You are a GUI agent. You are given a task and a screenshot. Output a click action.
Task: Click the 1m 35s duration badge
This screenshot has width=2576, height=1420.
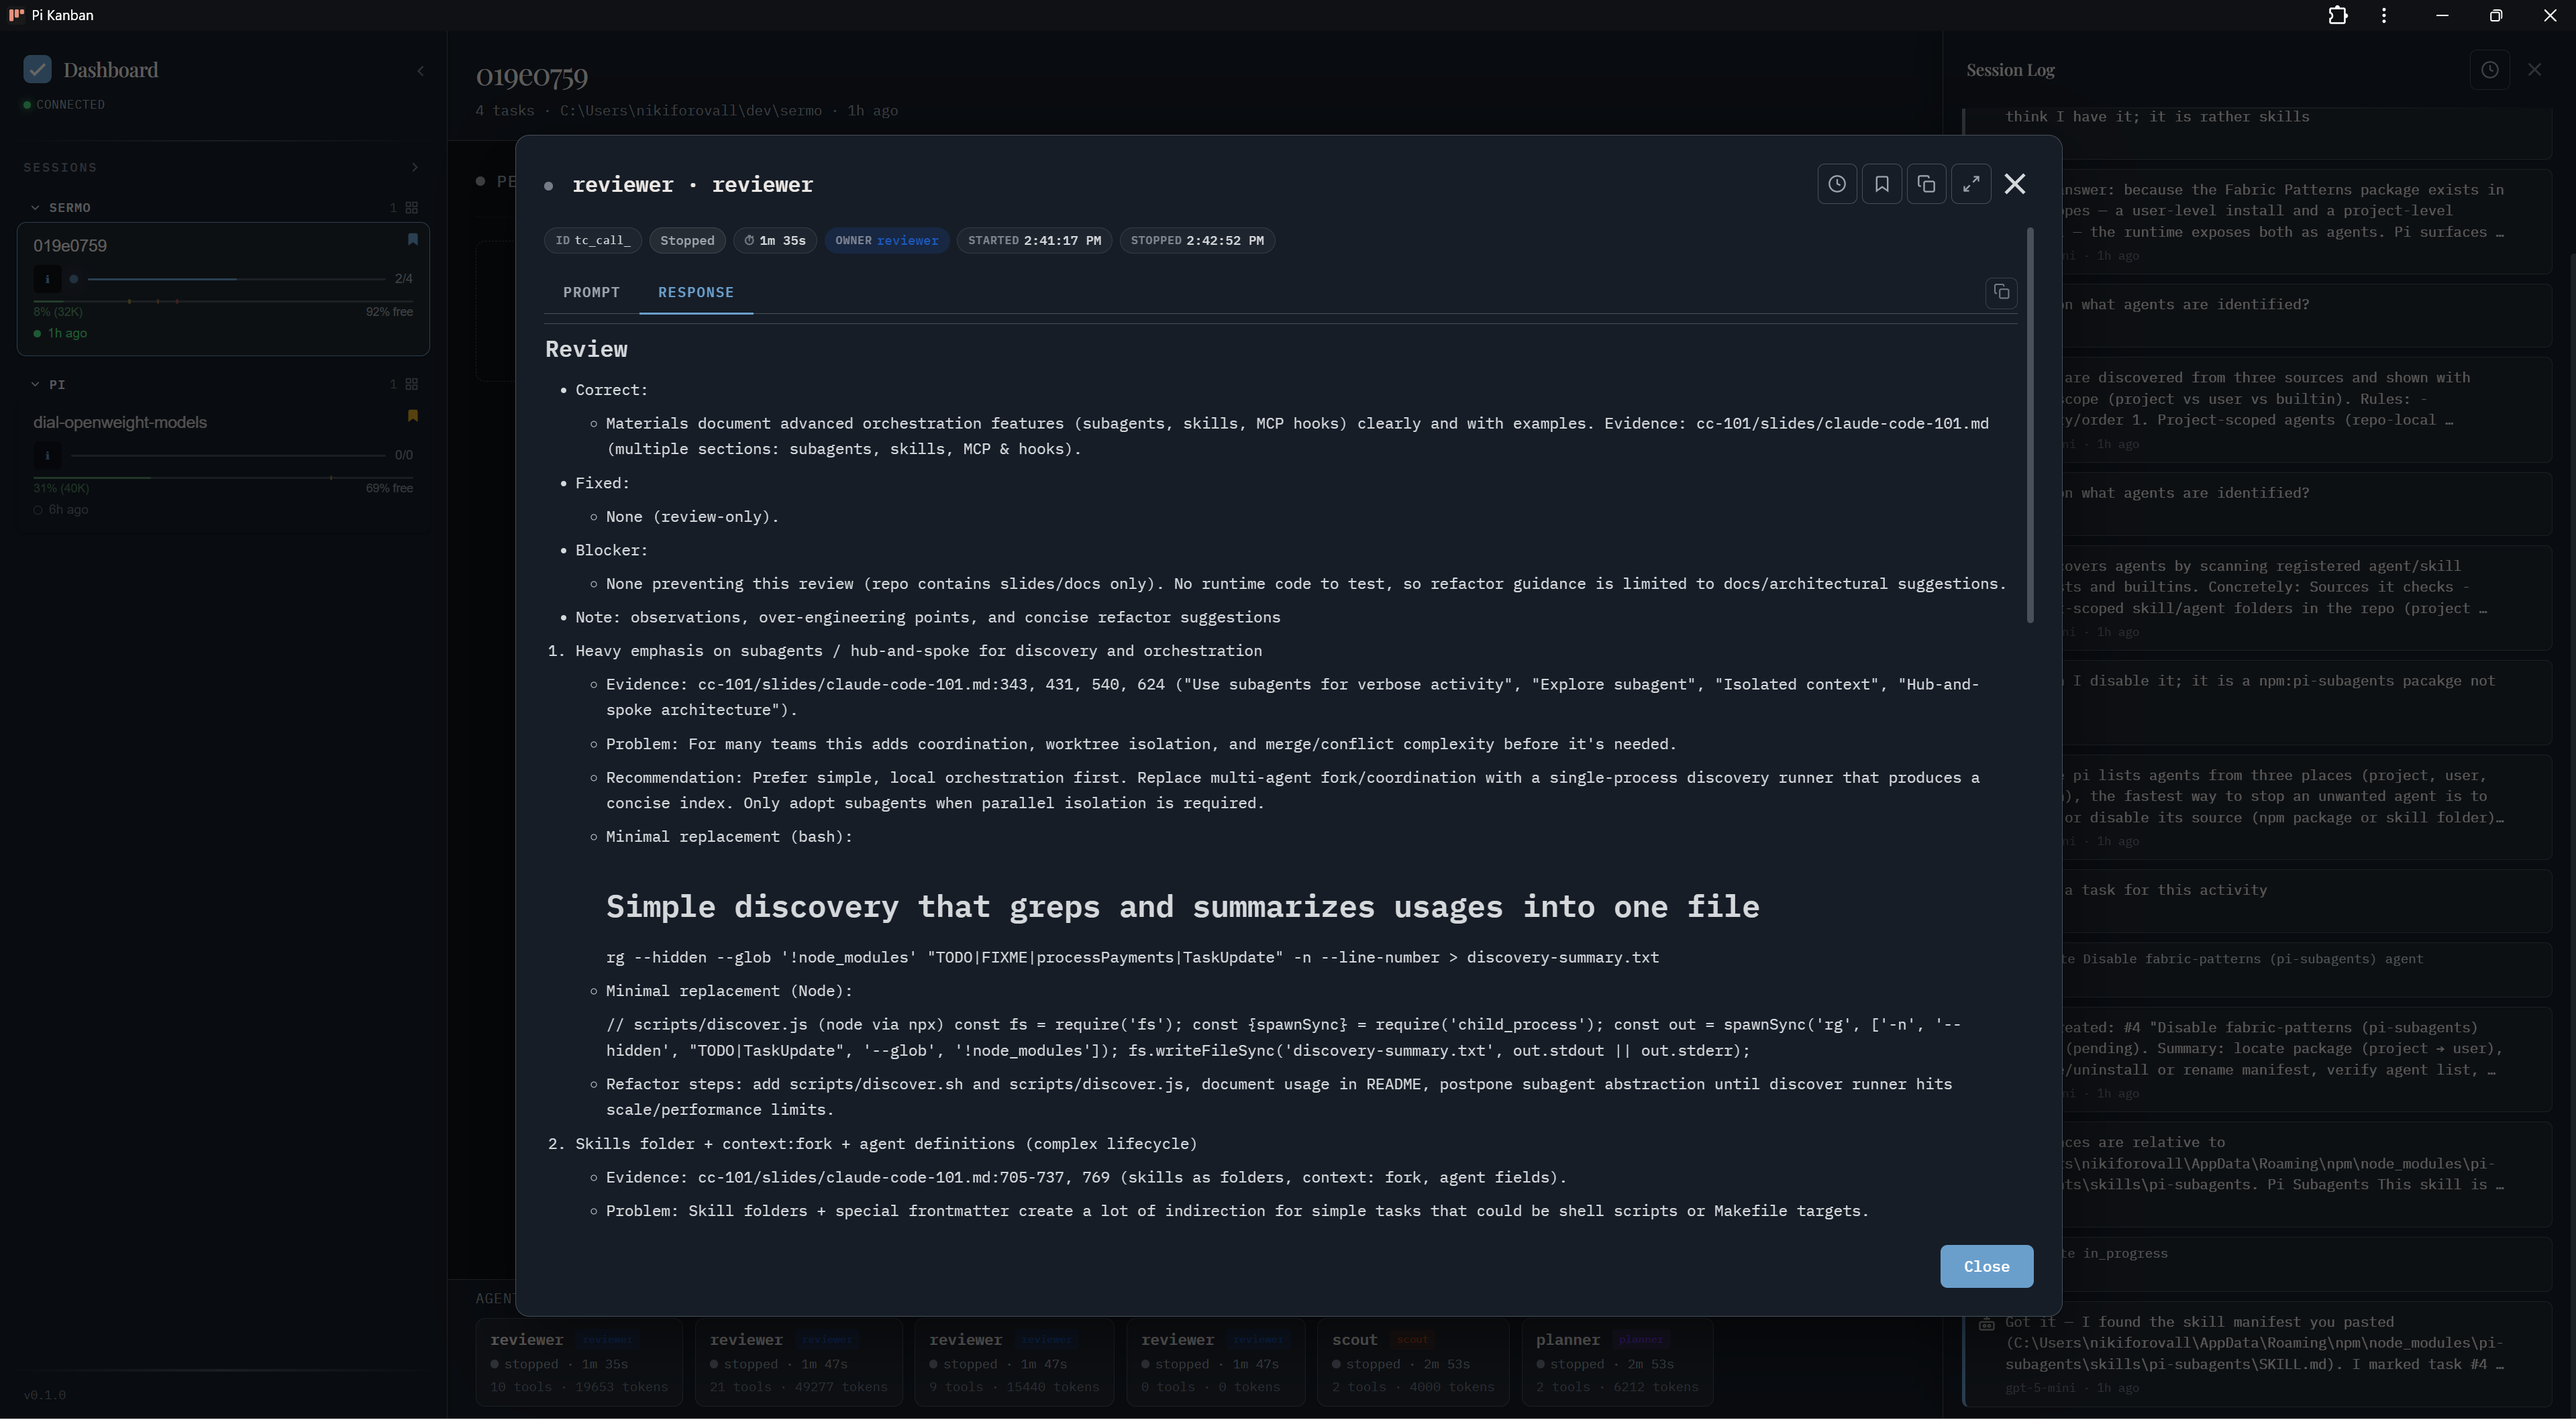tap(775, 241)
